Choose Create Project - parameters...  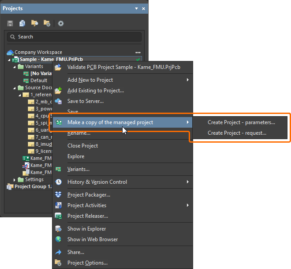[241, 122]
